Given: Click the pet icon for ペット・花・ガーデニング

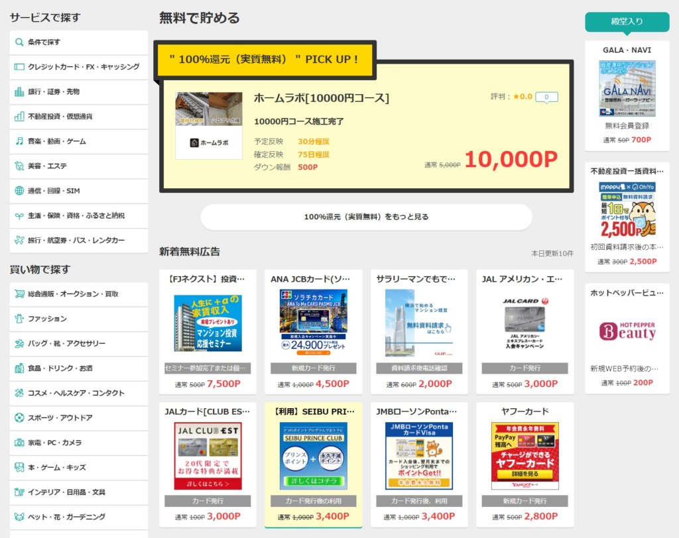Looking at the screenshot, I should click(x=19, y=517).
